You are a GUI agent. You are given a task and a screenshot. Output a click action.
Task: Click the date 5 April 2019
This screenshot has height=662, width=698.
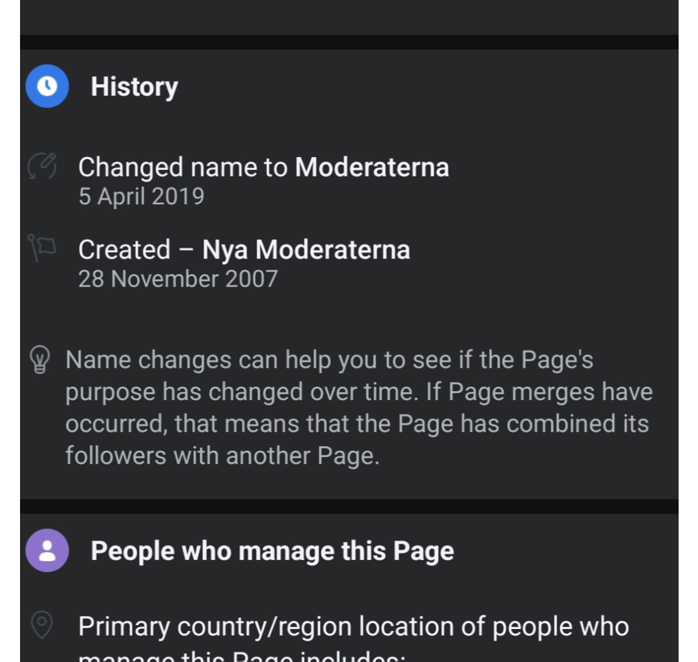(x=142, y=196)
